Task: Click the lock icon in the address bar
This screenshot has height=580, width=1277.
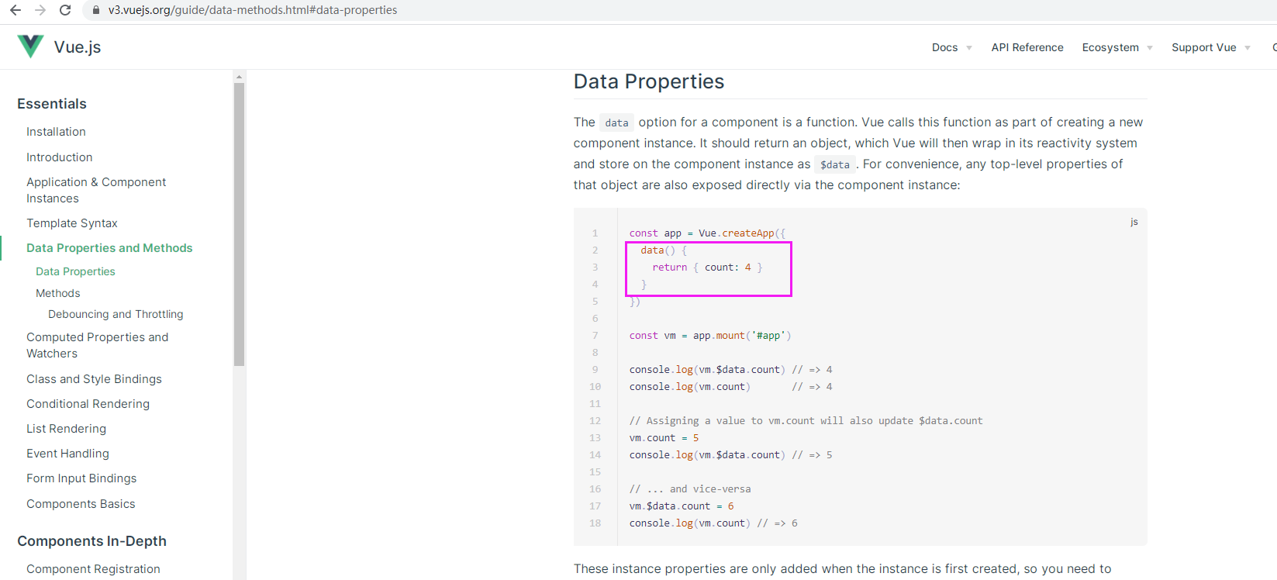Action: [x=96, y=10]
